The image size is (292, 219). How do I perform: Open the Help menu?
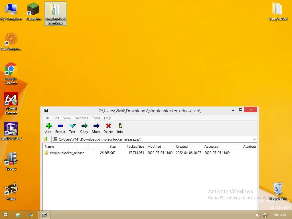coord(108,118)
